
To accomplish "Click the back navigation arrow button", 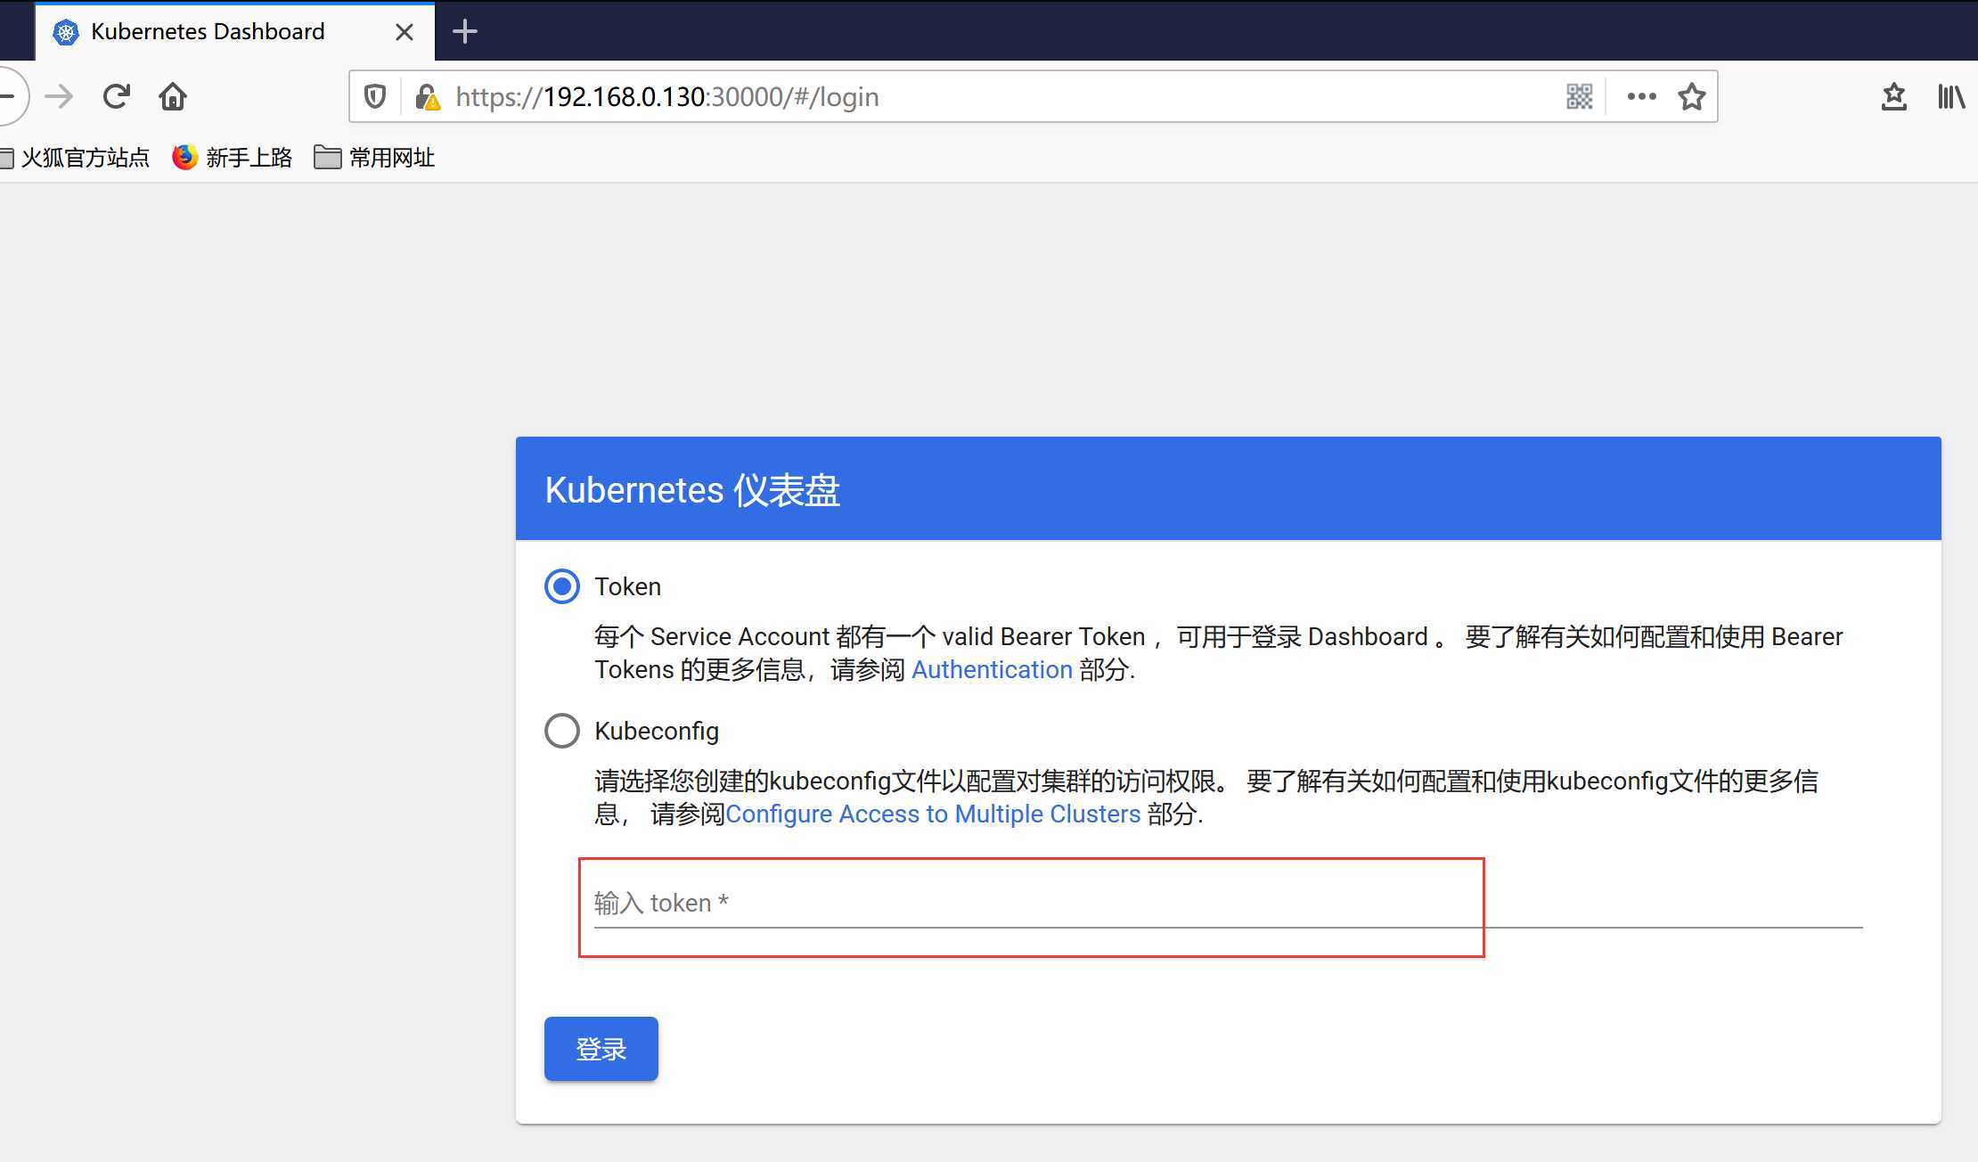I will click(9, 96).
